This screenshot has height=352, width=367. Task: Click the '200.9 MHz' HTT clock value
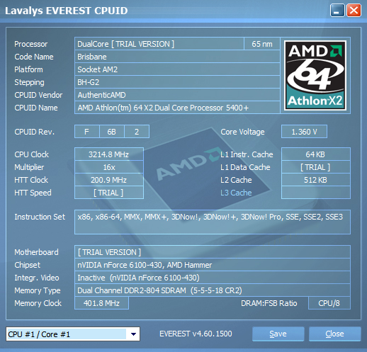coord(109,180)
